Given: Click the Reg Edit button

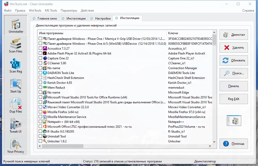Looking at the screenshot, I should point(234,99).
